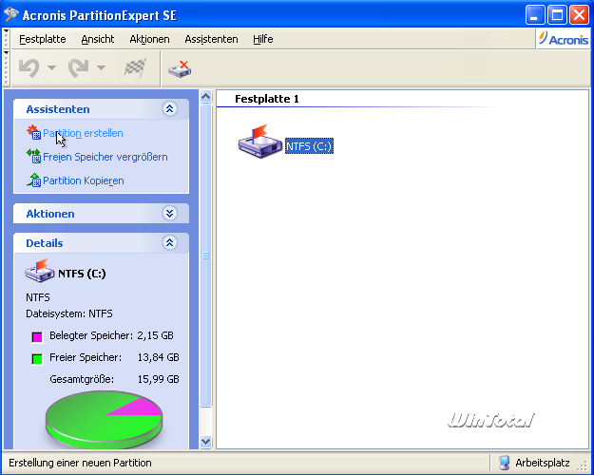Click the magenta Belegter Speicher swatch
The image size is (594, 475).
click(x=37, y=336)
